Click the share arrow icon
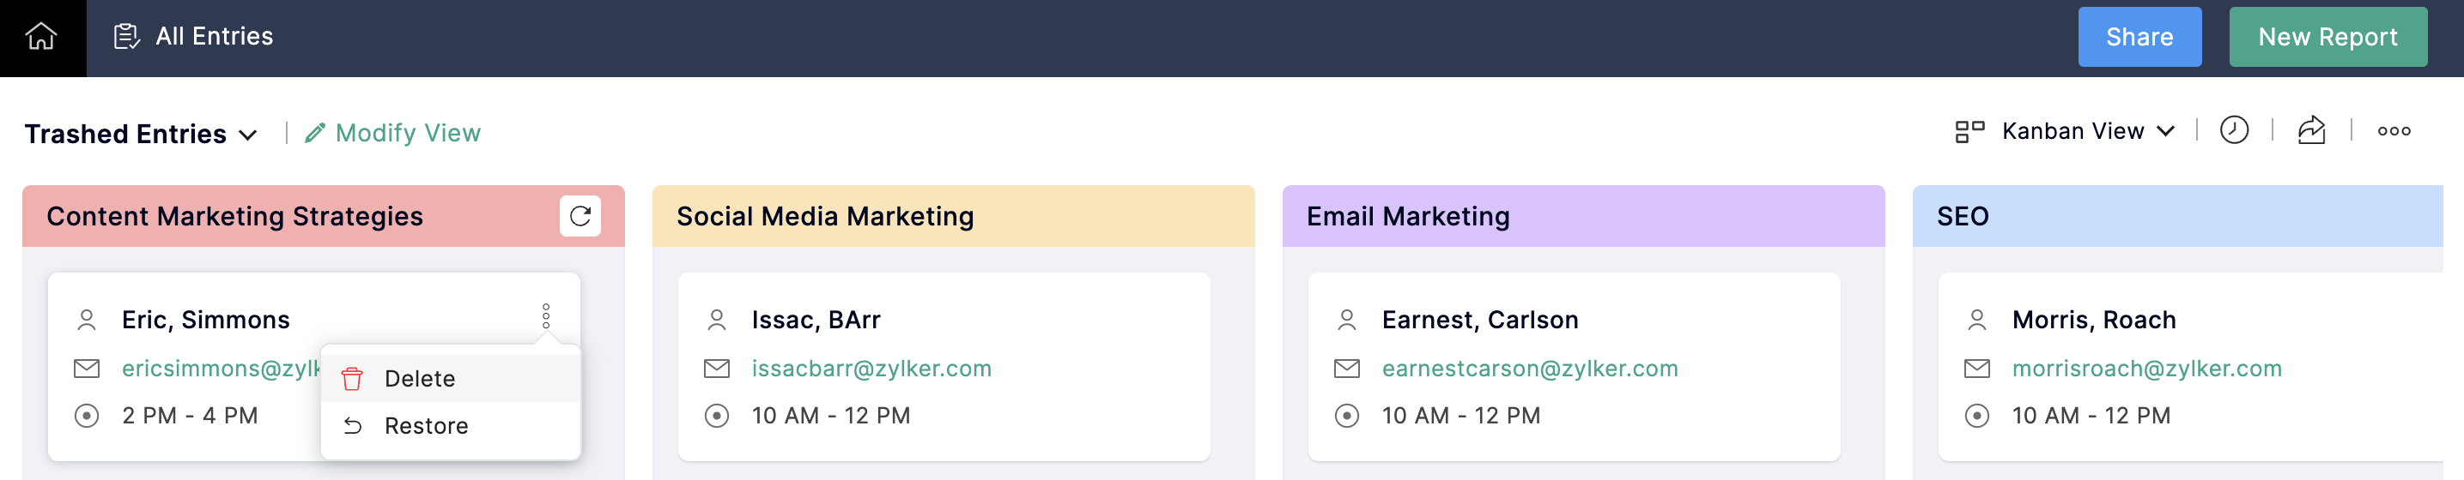Viewport: 2464px width, 480px height. coord(2311,131)
